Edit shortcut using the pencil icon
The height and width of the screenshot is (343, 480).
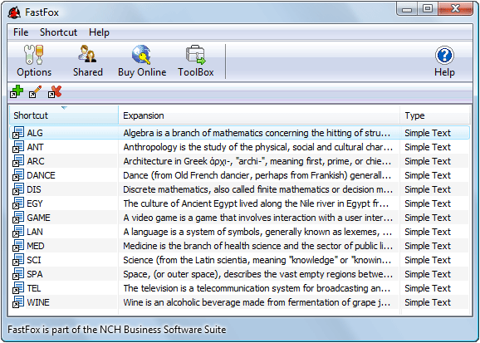[35, 91]
